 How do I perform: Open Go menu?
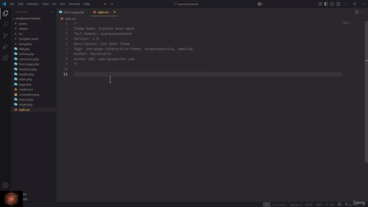tap(54, 4)
